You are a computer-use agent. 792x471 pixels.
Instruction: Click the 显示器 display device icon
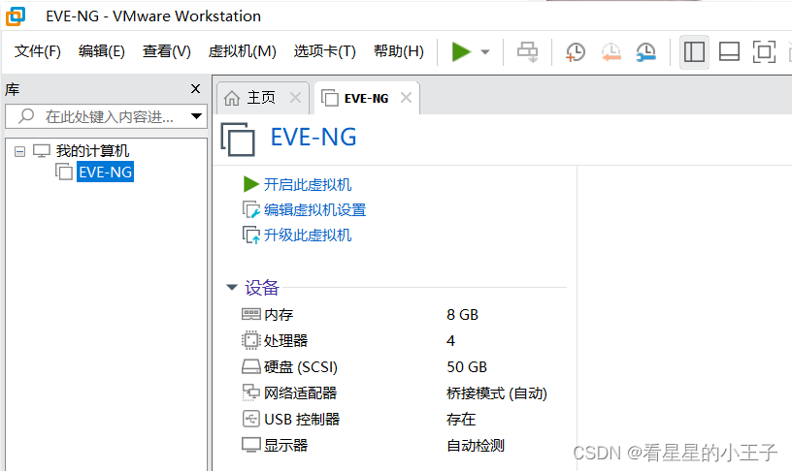pos(251,445)
